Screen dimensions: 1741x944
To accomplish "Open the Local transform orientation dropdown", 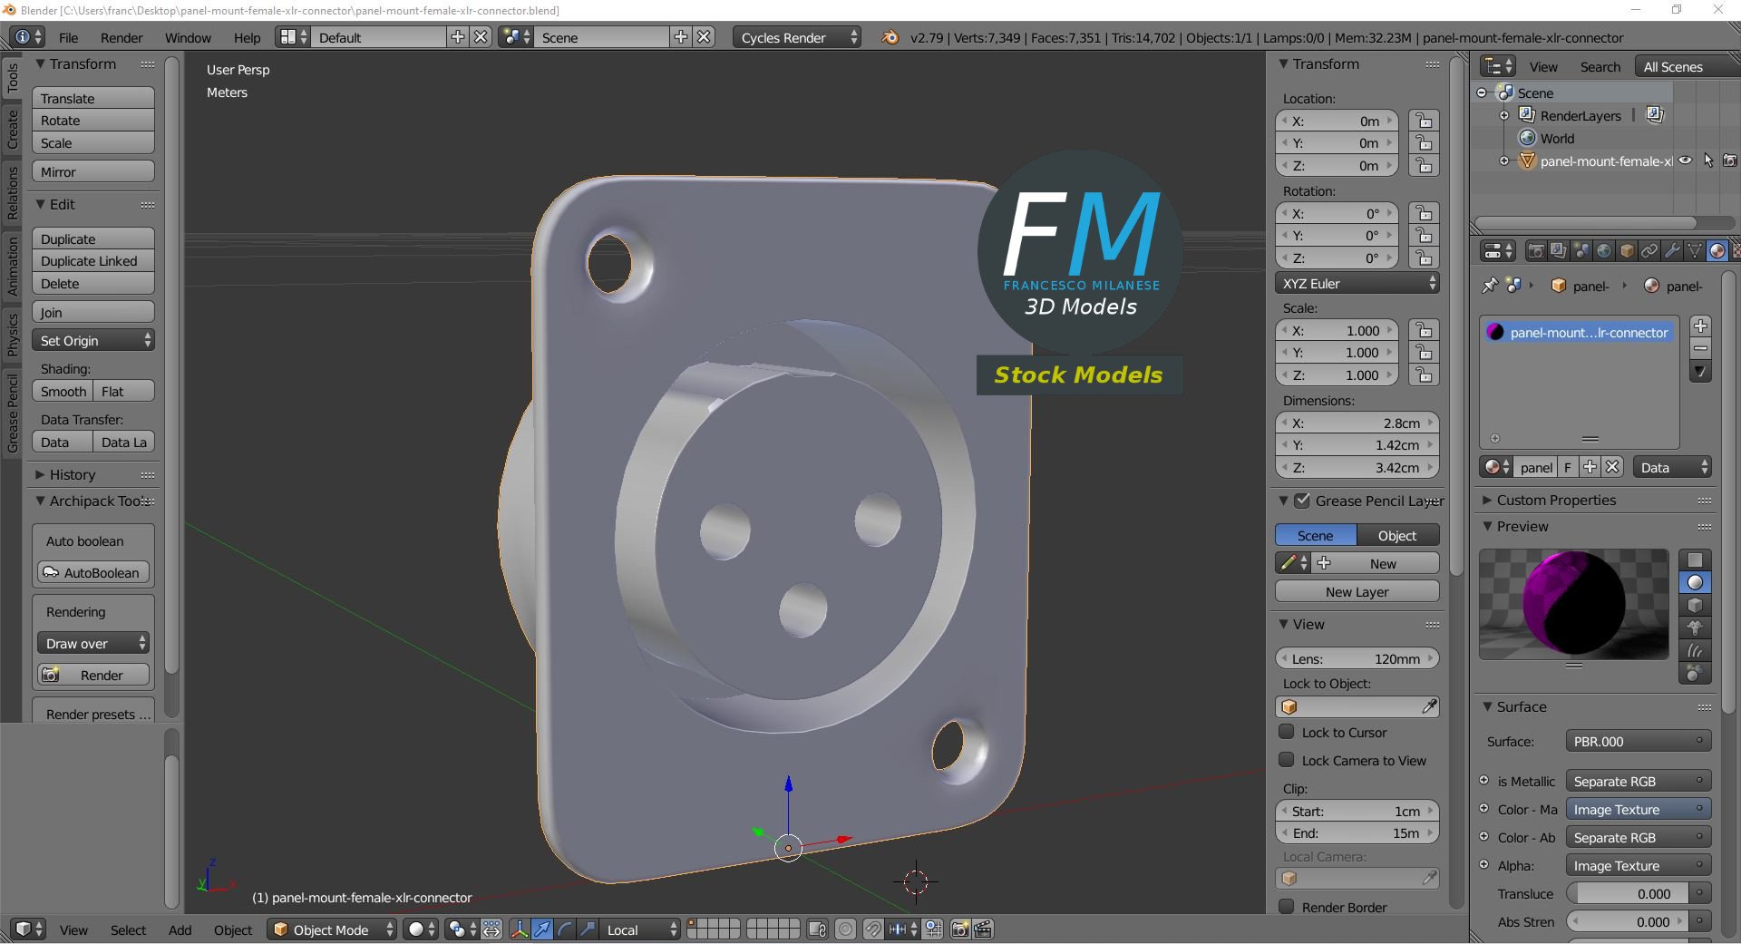I will (x=640, y=929).
